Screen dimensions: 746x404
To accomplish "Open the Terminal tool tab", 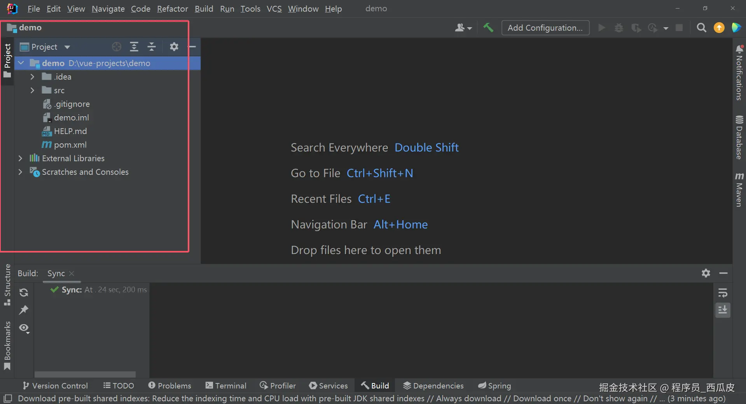I will point(226,386).
